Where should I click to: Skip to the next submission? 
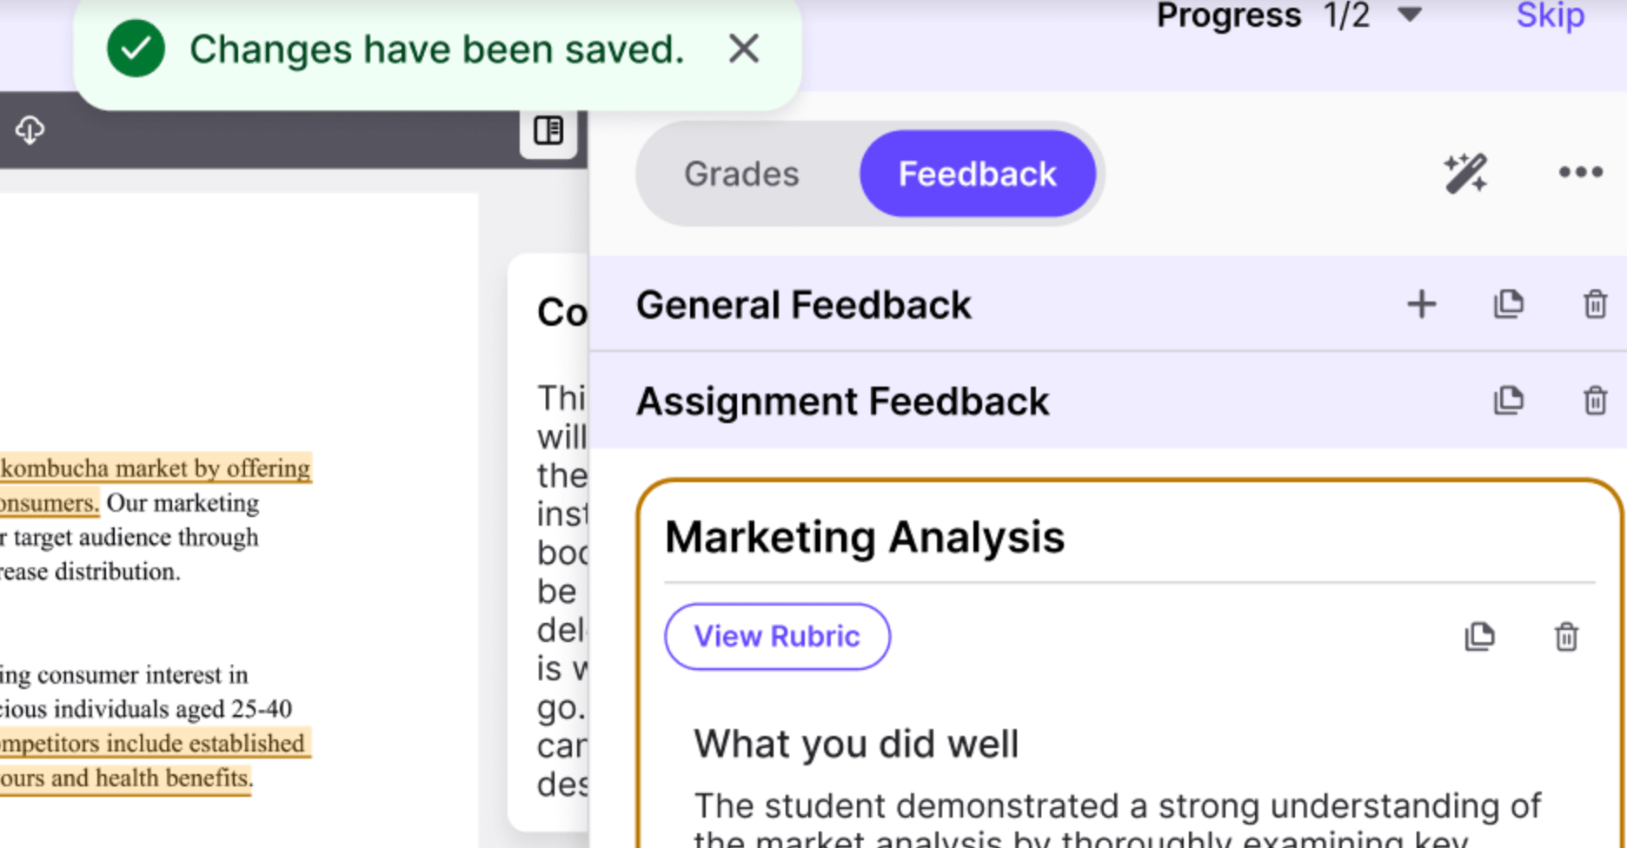pyautogui.click(x=1551, y=16)
